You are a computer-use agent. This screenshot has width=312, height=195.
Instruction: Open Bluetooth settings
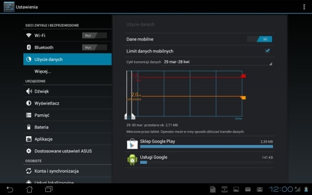68,47
